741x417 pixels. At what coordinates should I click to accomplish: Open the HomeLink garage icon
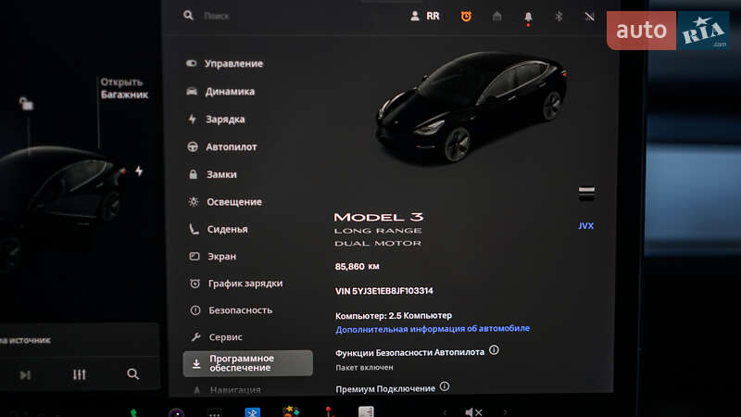coord(496,17)
